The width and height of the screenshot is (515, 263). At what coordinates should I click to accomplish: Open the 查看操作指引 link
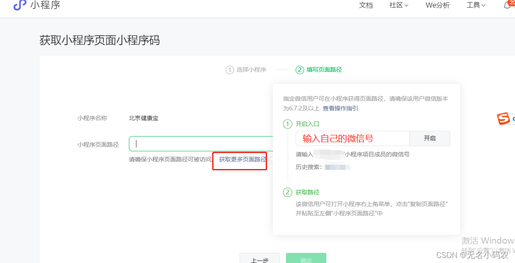click(x=340, y=108)
